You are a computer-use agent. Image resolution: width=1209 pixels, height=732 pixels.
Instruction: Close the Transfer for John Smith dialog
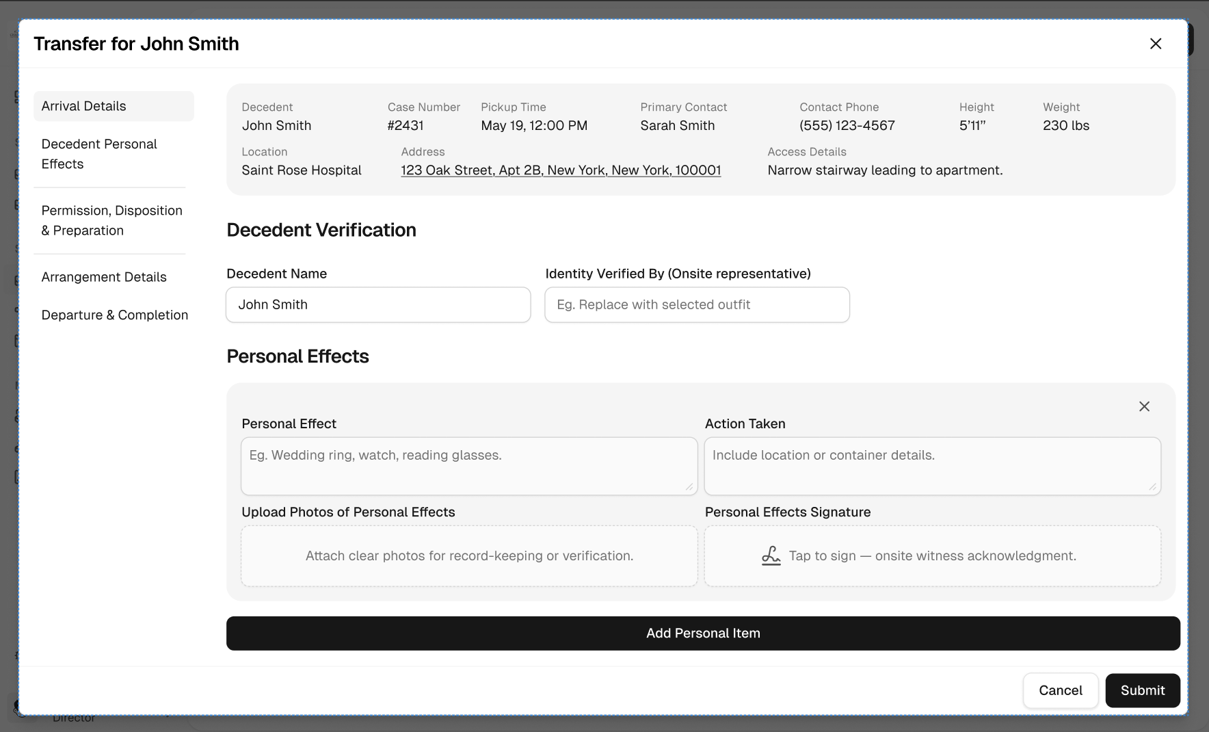click(x=1156, y=44)
